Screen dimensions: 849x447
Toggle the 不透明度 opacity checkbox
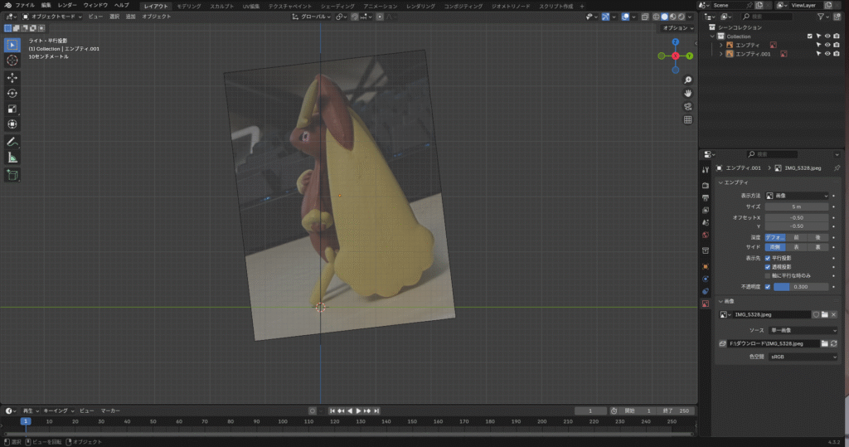point(768,287)
